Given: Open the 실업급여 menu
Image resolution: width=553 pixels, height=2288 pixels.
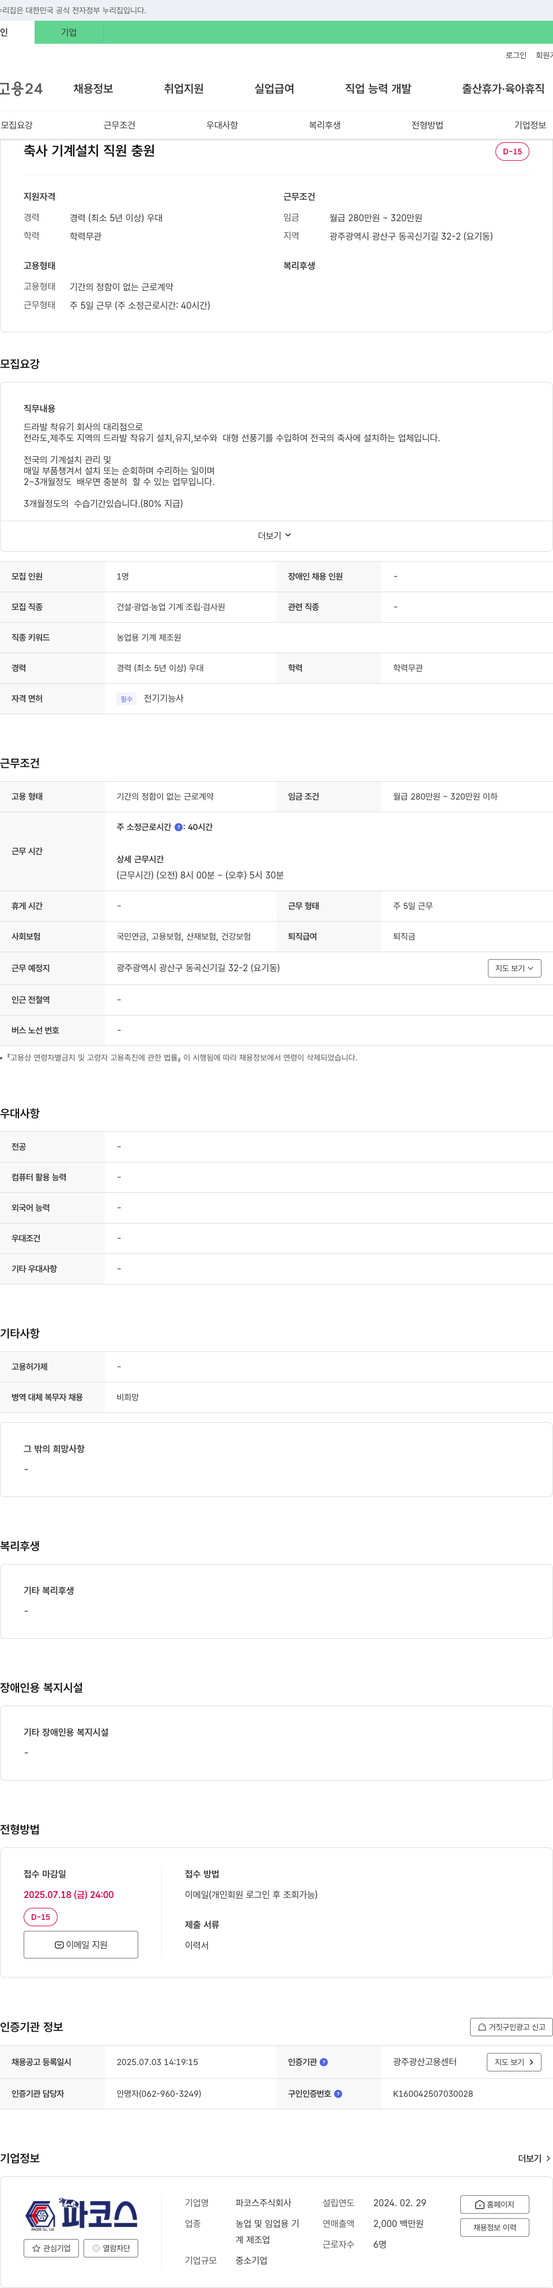Looking at the screenshot, I should pyautogui.click(x=274, y=89).
